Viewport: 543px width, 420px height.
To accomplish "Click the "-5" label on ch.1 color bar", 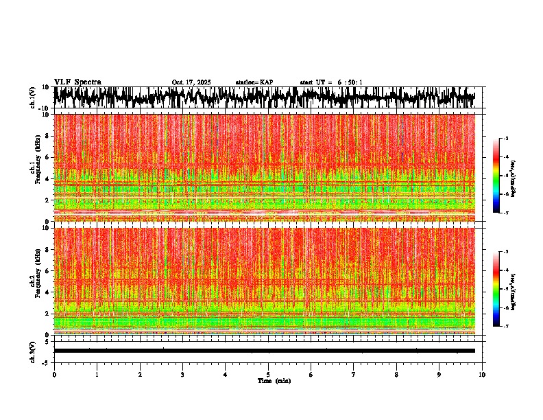I will pos(505,176).
